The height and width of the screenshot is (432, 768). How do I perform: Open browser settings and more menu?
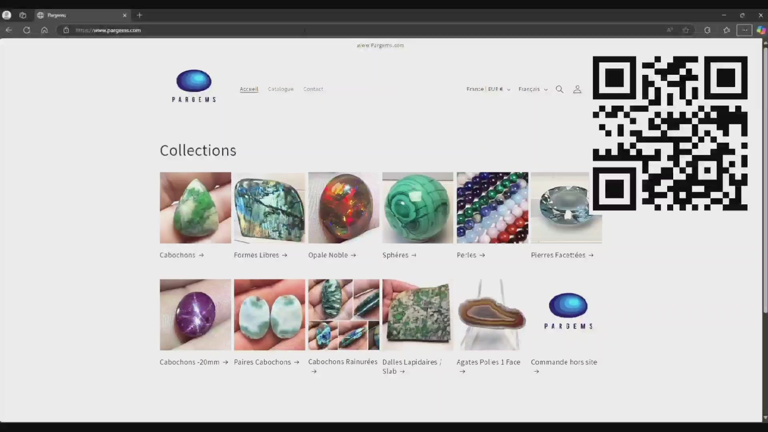[x=744, y=30]
